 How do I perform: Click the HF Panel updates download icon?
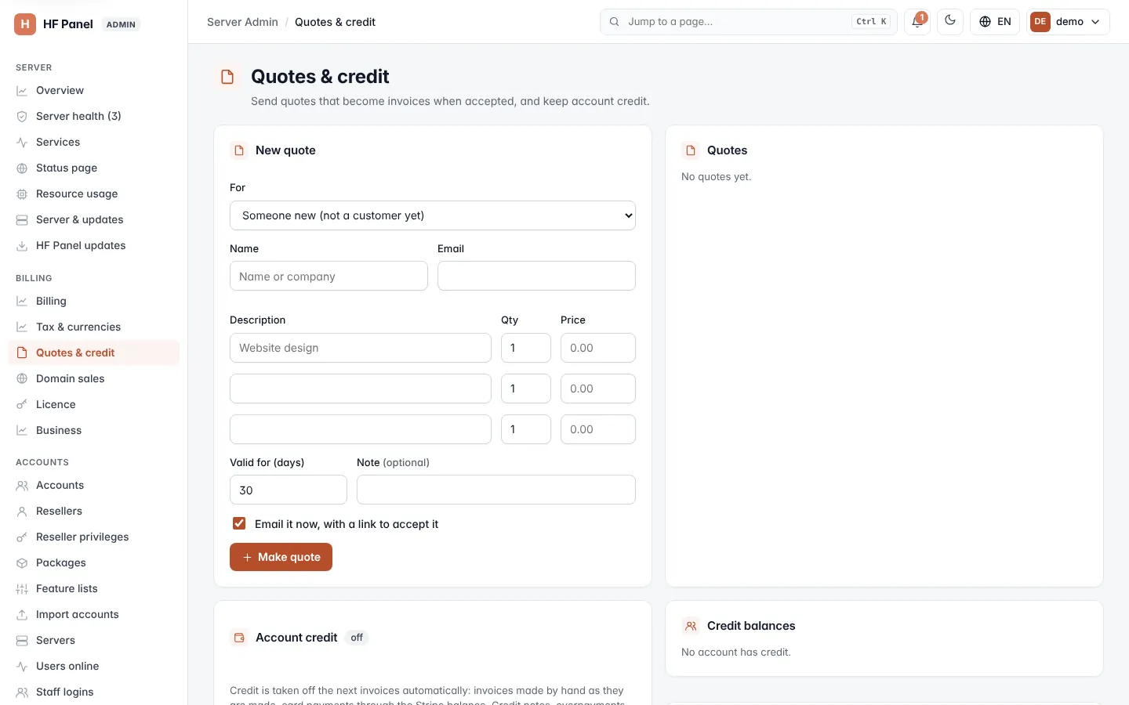tap(22, 246)
